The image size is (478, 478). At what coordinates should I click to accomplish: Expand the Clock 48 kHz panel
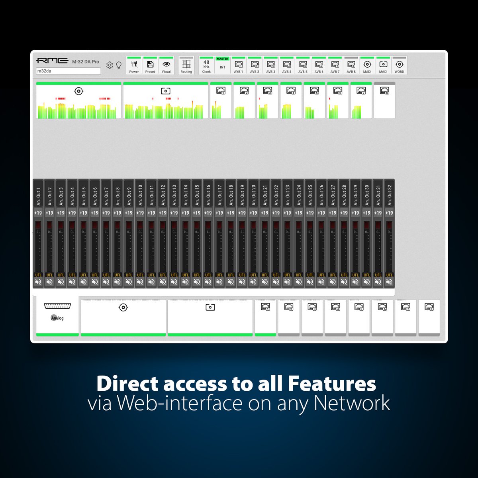[206, 66]
